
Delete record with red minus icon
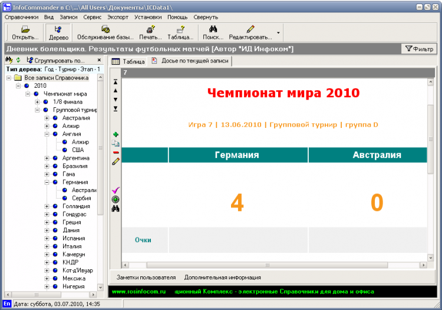116,153
